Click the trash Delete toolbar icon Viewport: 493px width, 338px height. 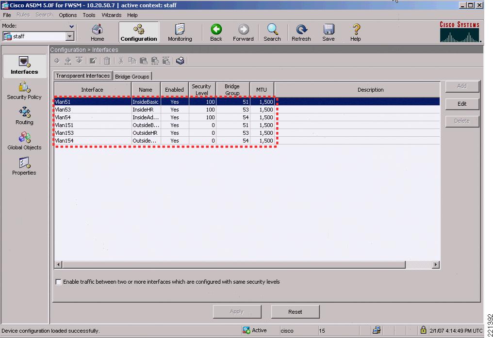pyautogui.click(x=107, y=61)
